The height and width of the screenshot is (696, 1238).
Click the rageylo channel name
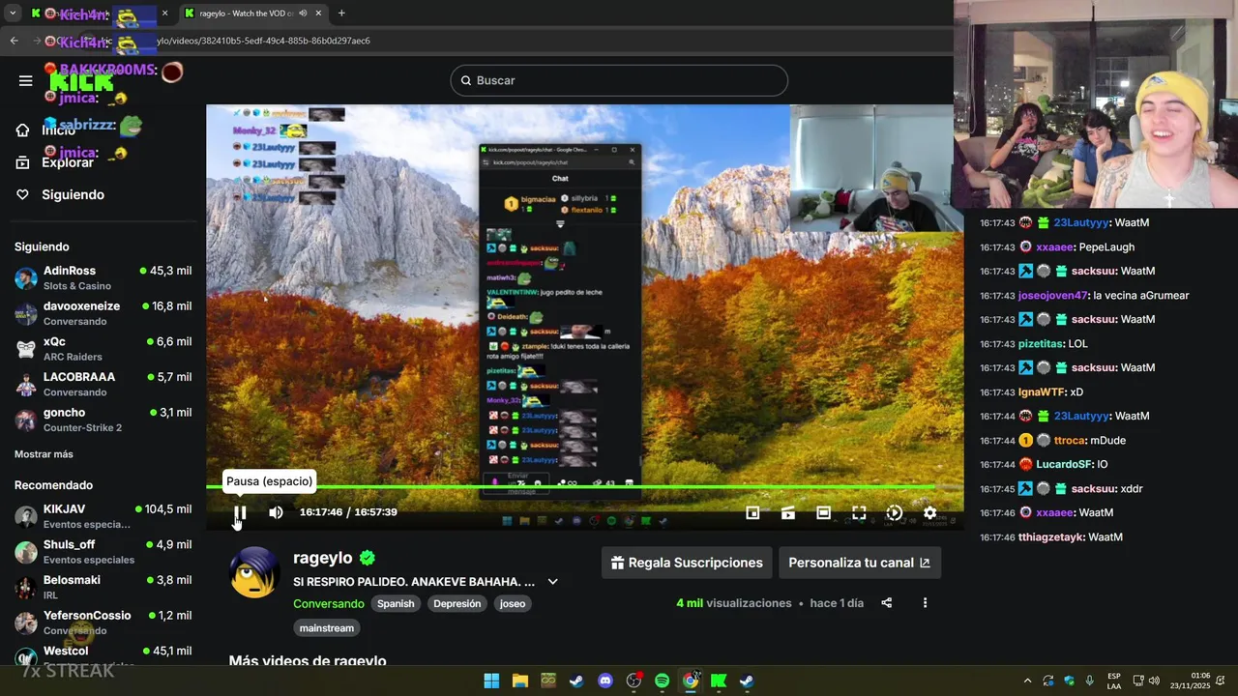[x=323, y=558]
